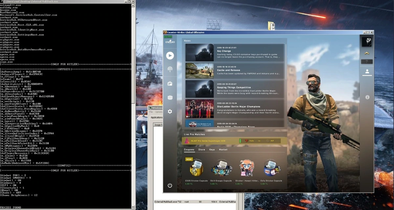This screenshot has width=394, height=210.
Task: Click the desktop shortcut icon behind CS:GO window
Action: click(271, 26)
